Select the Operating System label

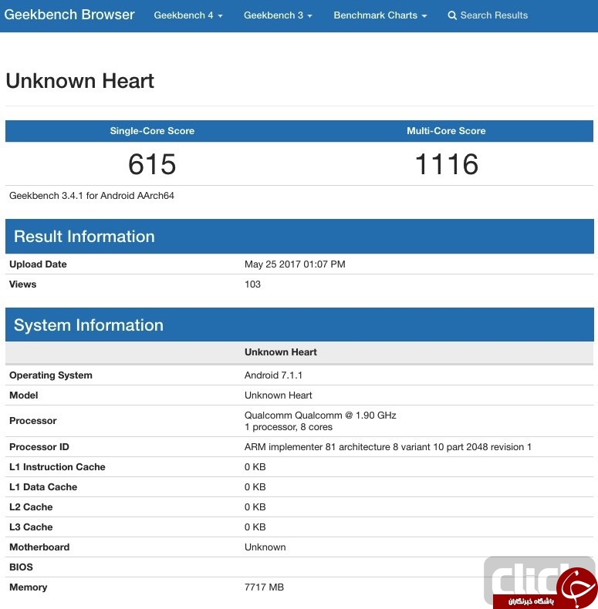click(x=51, y=375)
